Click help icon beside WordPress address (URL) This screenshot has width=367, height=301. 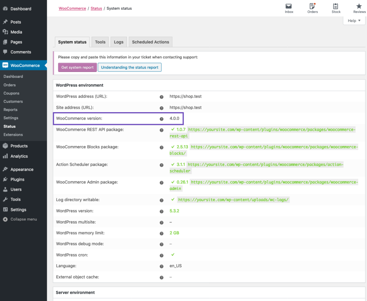click(162, 97)
